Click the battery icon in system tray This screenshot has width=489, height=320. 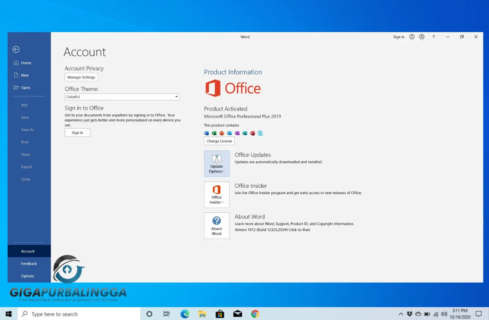click(427, 314)
